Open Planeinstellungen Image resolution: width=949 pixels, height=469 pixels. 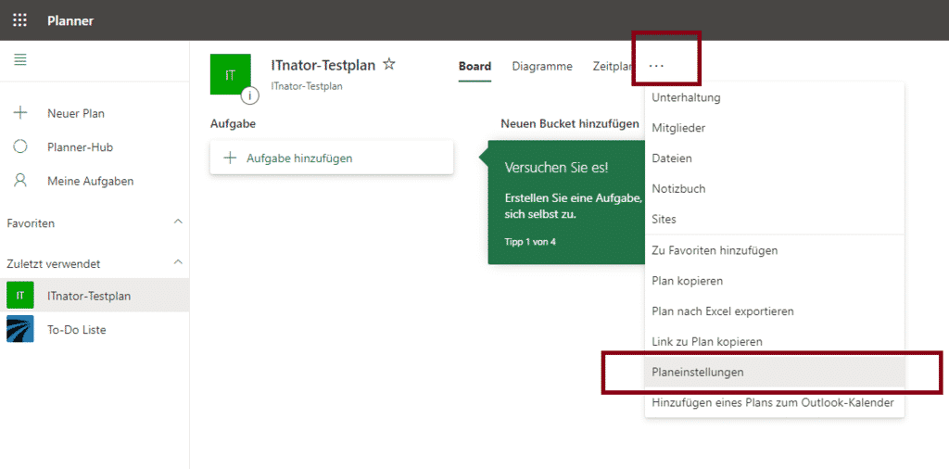(x=775, y=373)
